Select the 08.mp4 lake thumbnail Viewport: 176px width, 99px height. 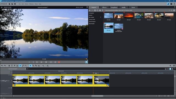[x=109, y=26]
